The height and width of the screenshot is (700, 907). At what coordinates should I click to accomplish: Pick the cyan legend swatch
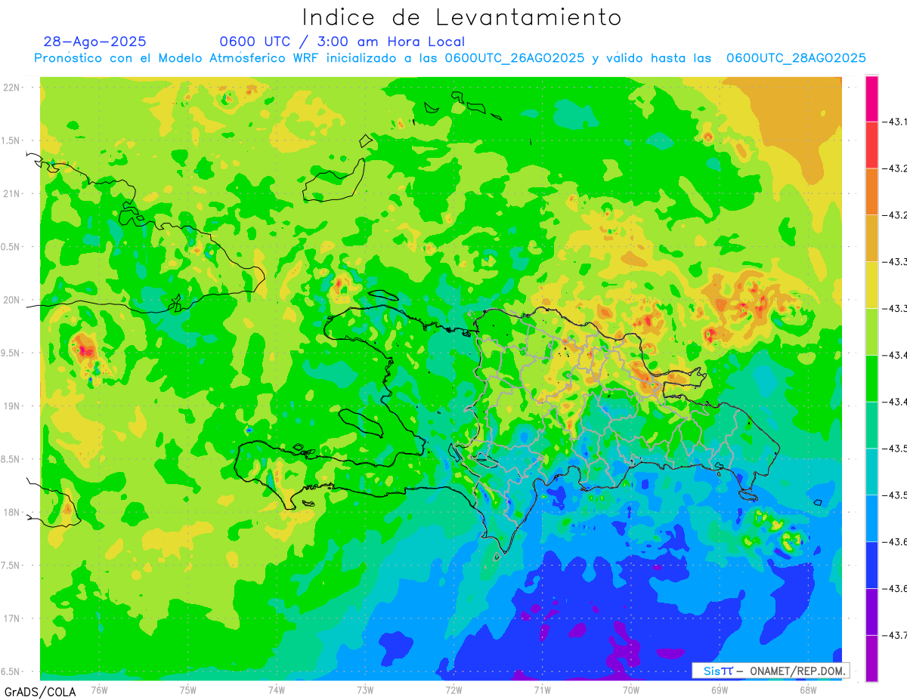871,472
